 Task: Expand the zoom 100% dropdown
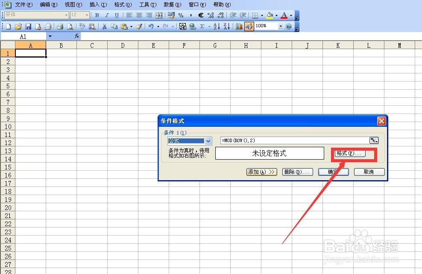[x=281, y=26]
